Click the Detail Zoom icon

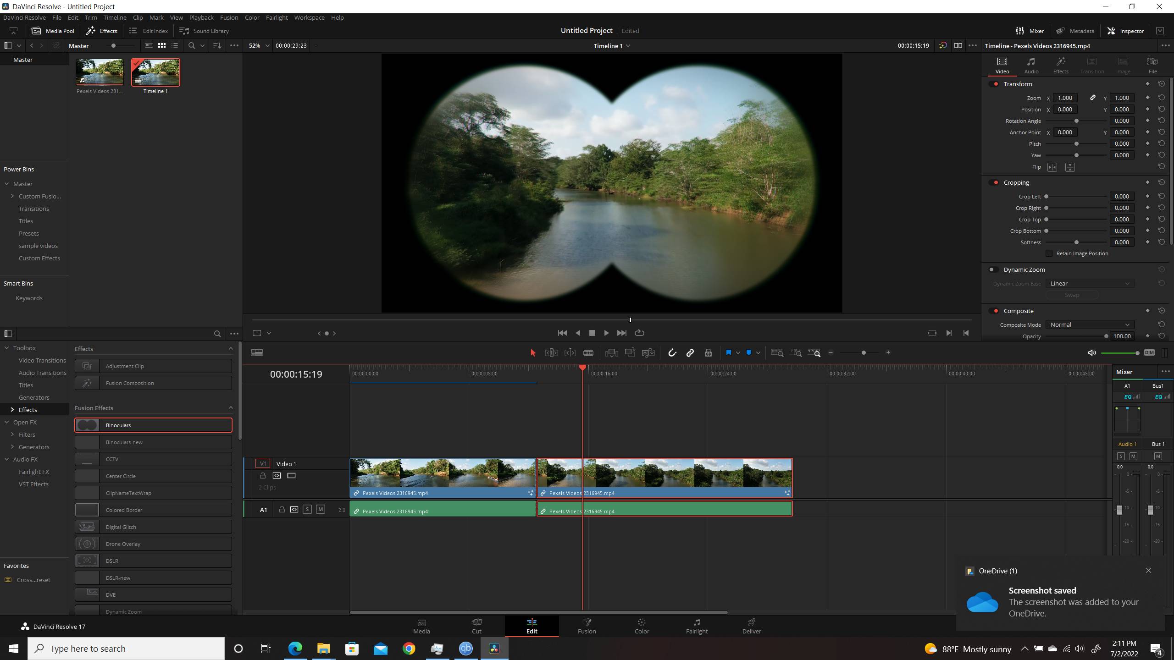[x=796, y=352]
